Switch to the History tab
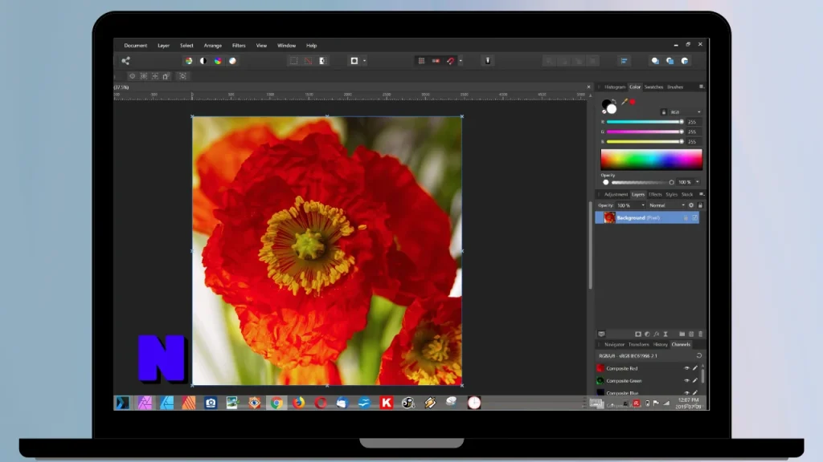 coord(661,345)
